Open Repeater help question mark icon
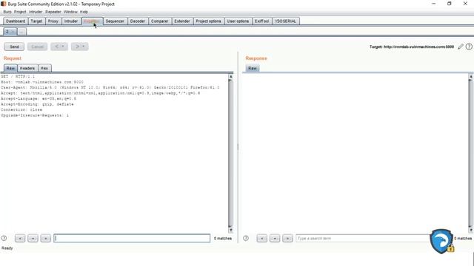Screen dimensions: 474x266 (x=469, y=47)
